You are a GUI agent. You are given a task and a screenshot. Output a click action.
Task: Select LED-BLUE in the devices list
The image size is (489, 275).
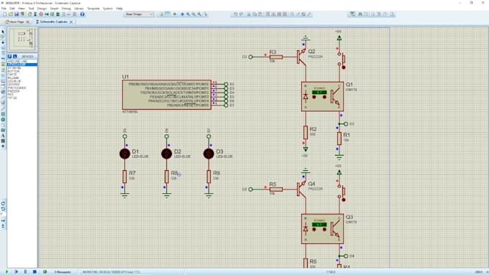[14, 81]
